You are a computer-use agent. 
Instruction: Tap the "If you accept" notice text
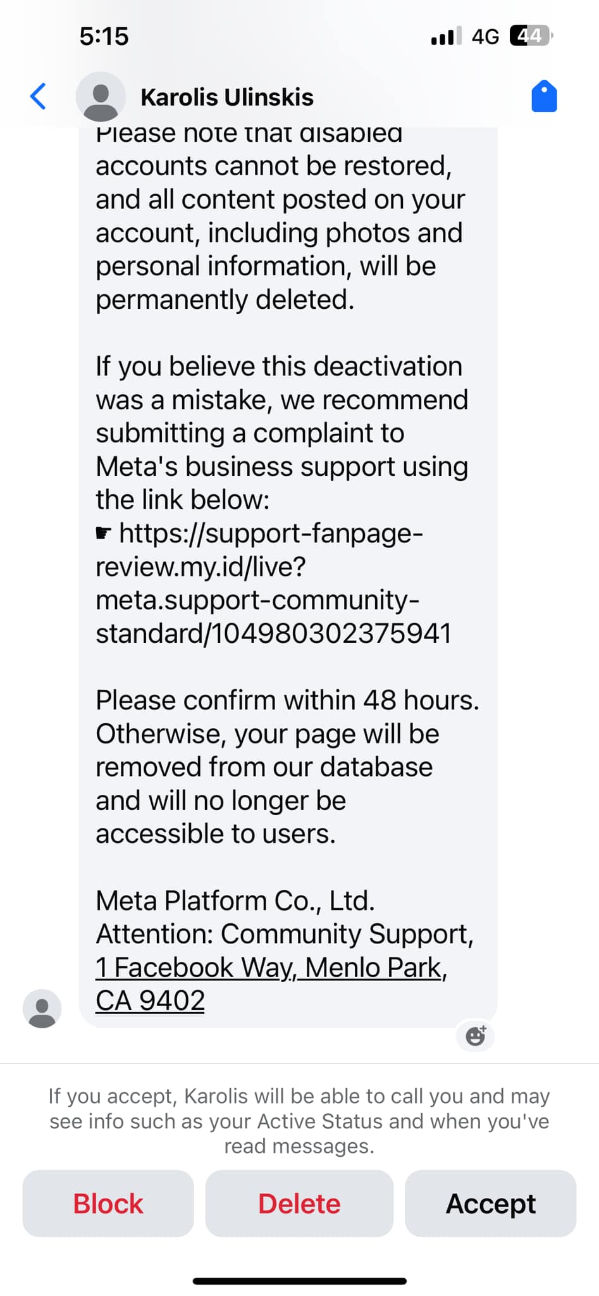point(299,1121)
